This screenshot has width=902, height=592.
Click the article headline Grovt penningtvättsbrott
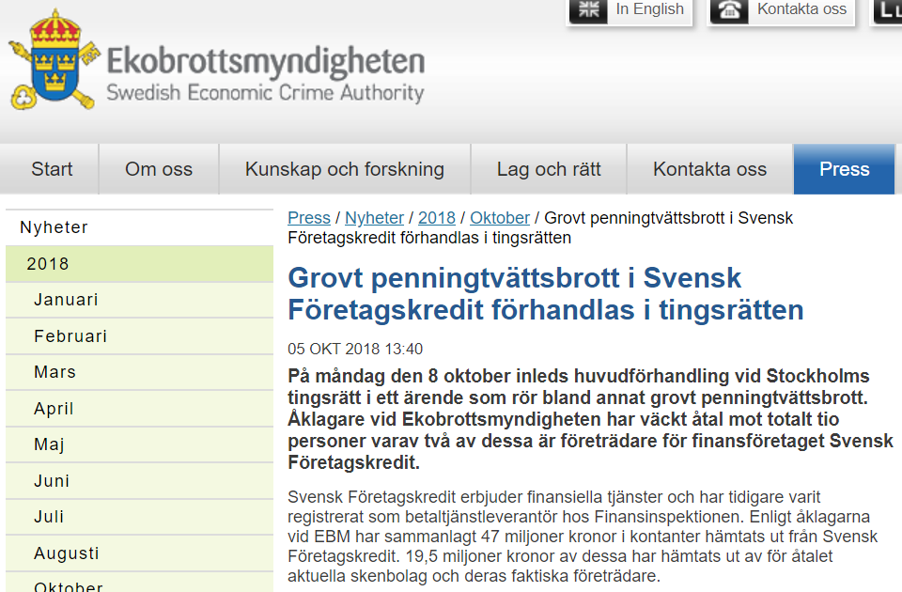tap(545, 294)
